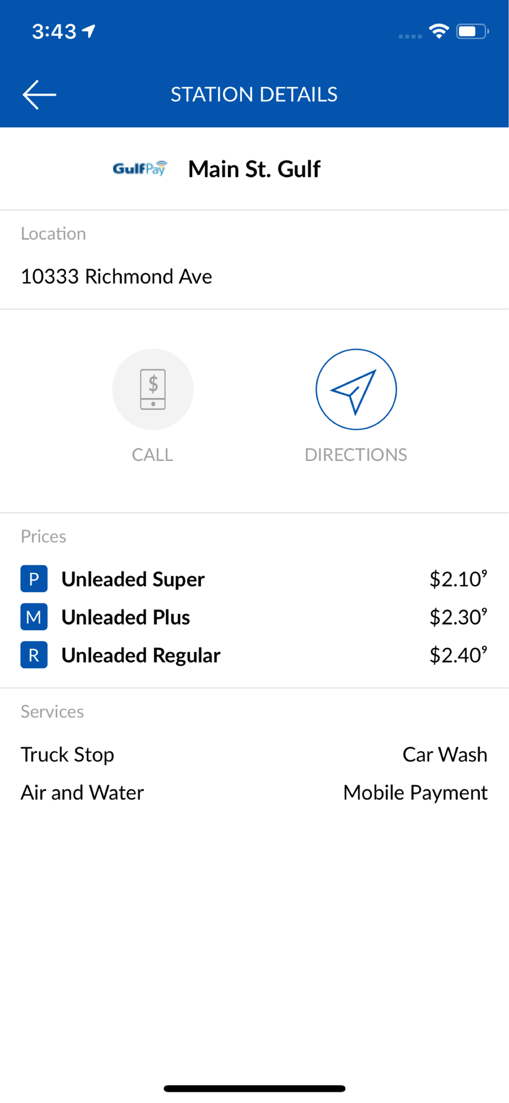Tap the battery status icon
The image size is (509, 1103).
click(472, 31)
